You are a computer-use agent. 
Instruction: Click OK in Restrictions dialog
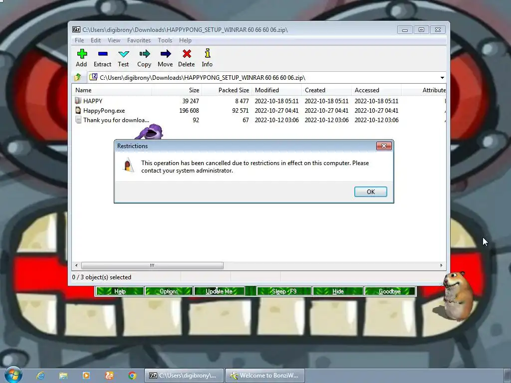tap(371, 192)
